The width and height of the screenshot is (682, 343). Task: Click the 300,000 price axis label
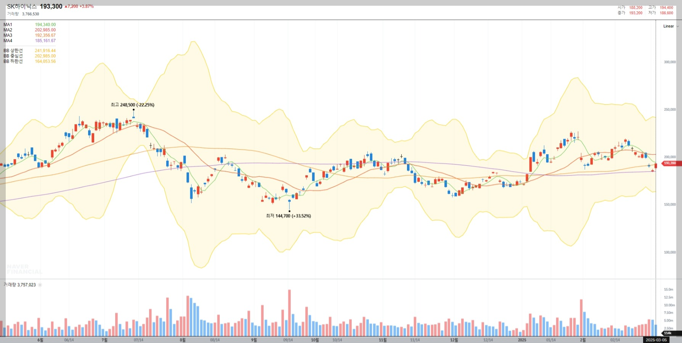tap(669, 62)
